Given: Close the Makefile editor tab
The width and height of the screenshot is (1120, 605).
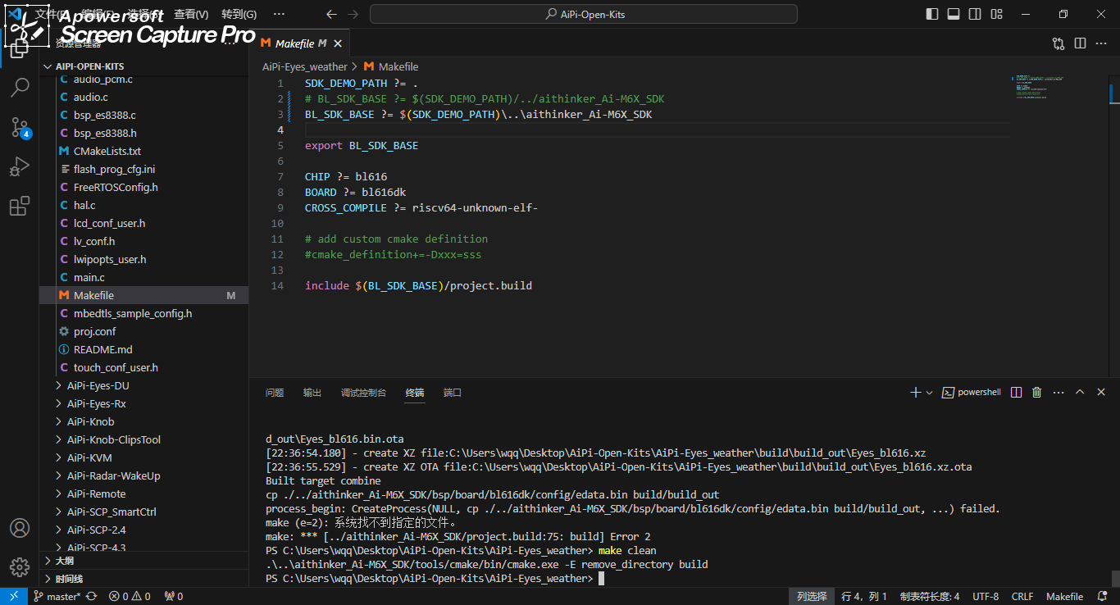Looking at the screenshot, I should [338, 43].
